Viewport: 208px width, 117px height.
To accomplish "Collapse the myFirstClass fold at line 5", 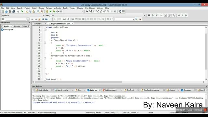I will (x=45, y=30).
